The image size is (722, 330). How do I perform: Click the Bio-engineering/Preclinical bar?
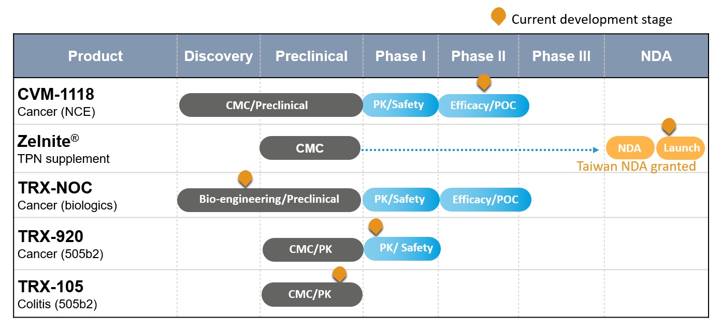click(269, 200)
